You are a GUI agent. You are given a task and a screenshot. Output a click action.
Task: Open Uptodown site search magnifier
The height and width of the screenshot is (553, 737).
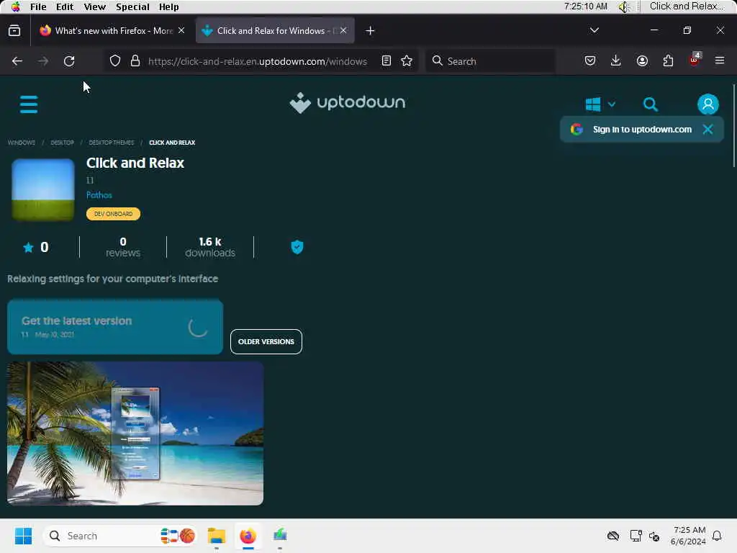click(x=651, y=104)
